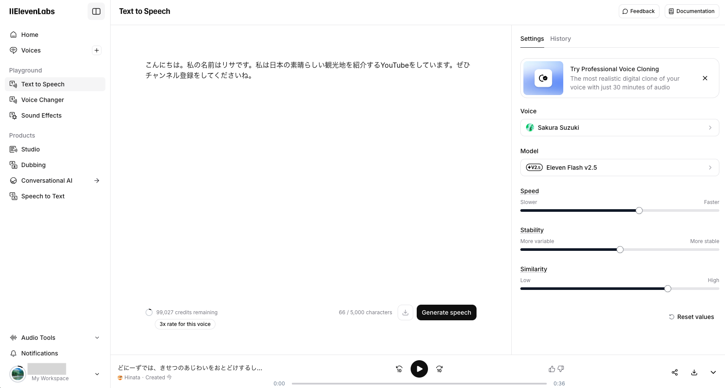Expand the My Workspace account menu
The height and width of the screenshot is (388, 725).
pos(97,374)
